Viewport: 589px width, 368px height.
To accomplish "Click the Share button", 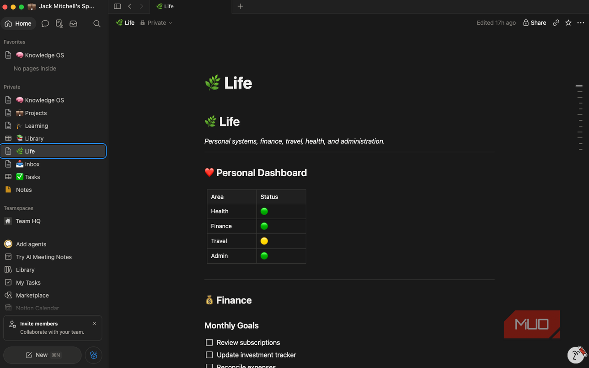I will pyautogui.click(x=535, y=22).
